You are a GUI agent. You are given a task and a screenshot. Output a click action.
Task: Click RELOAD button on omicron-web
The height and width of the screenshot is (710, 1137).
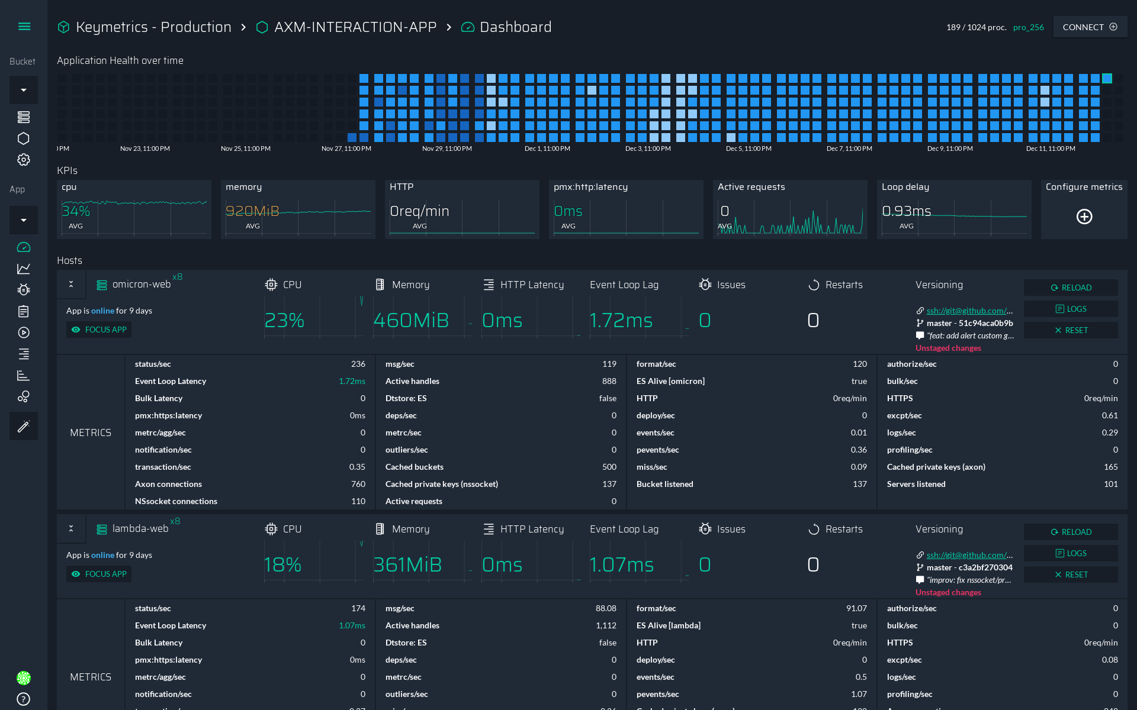1071,287
